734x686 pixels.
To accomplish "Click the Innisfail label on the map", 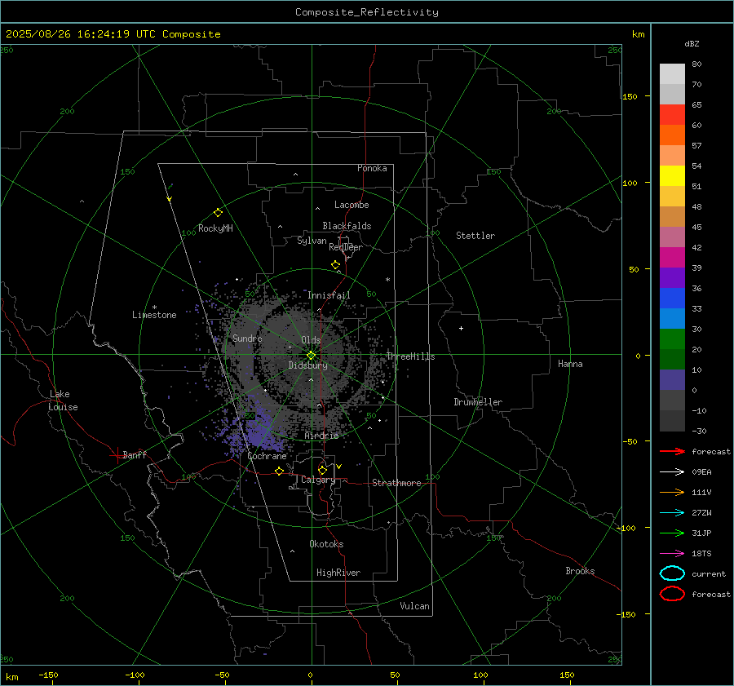I will pyautogui.click(x=329, y=295).
